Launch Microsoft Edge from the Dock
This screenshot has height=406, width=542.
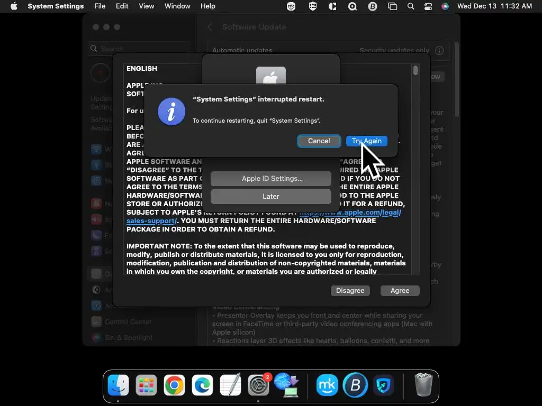point(202,385)
